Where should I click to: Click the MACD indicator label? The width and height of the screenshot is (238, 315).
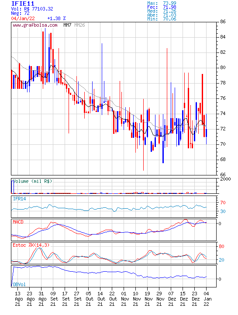(x=18, y=222)
